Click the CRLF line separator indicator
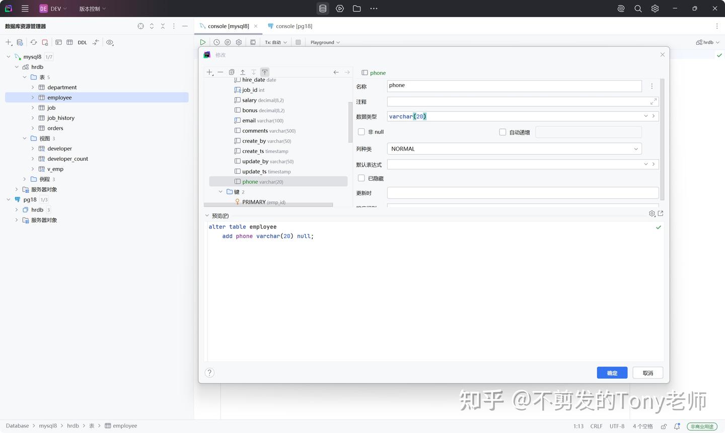The image size is (725, 433). (x=596, y=426)
